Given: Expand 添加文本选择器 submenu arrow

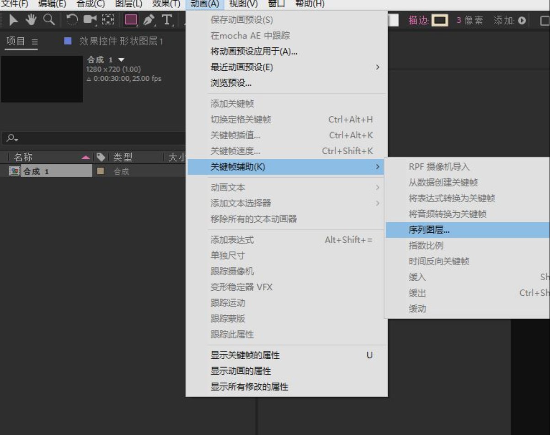Looking at the screenshot, I should (x=378, y=203).
